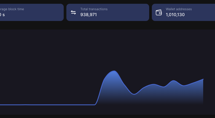Click where the chart line starts rising

[x=95, y=104]
